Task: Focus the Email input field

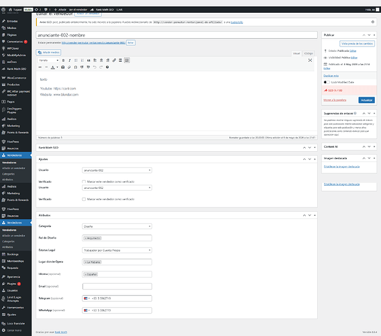Action: [117, 286]
